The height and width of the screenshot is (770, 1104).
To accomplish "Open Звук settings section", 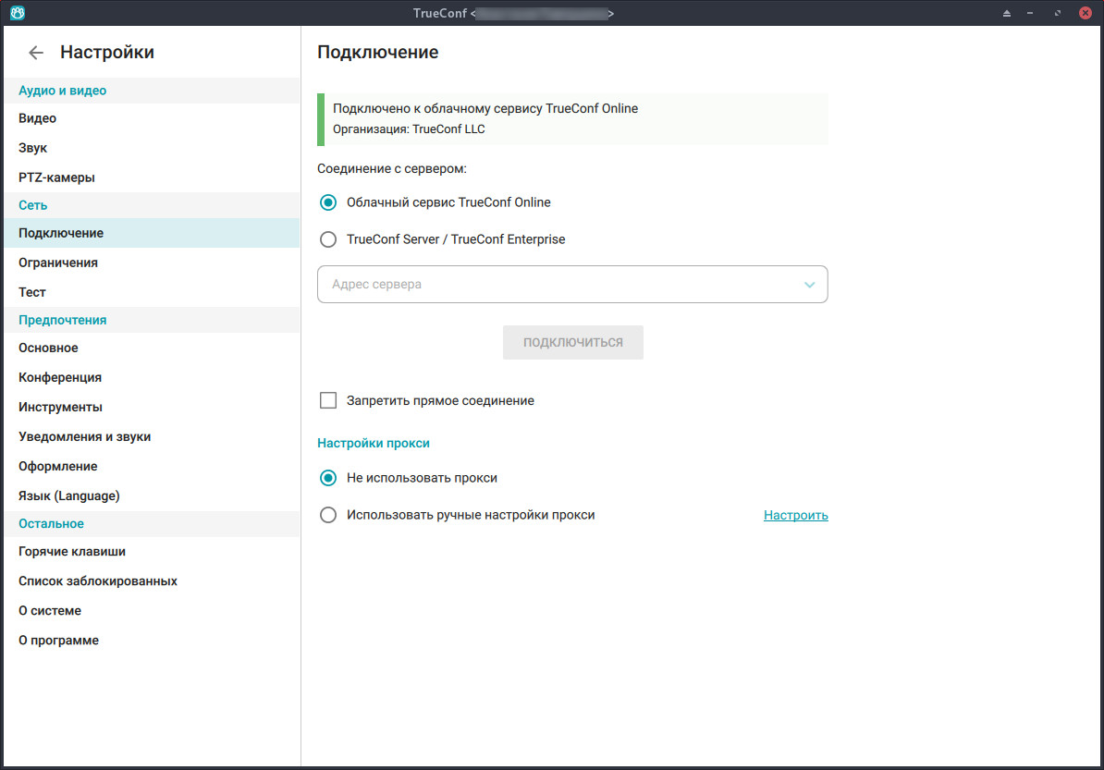I will [x=152, y=148].
